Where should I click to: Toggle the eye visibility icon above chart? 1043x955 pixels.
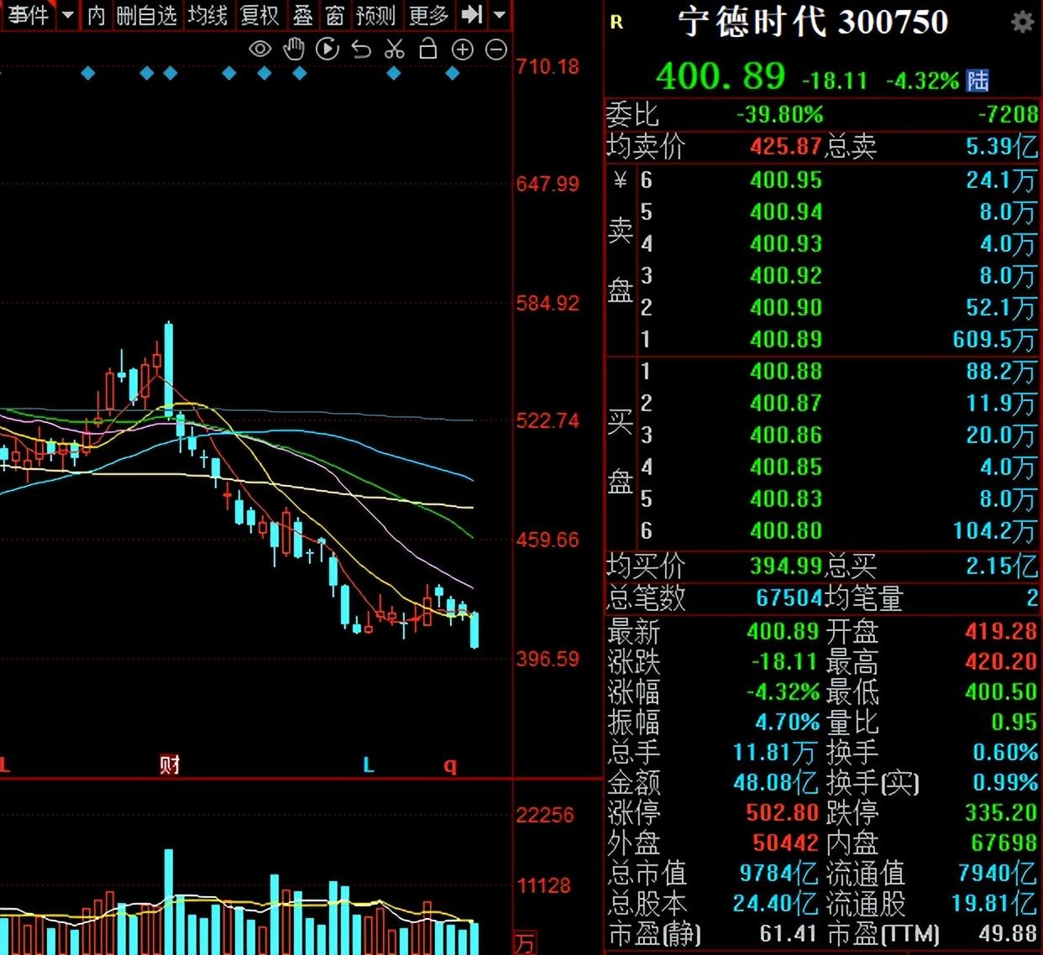point(260,50)
